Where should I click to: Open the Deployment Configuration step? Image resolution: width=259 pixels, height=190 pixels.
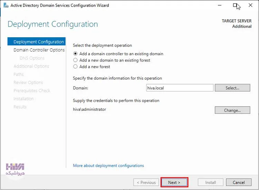coord(37,42)
